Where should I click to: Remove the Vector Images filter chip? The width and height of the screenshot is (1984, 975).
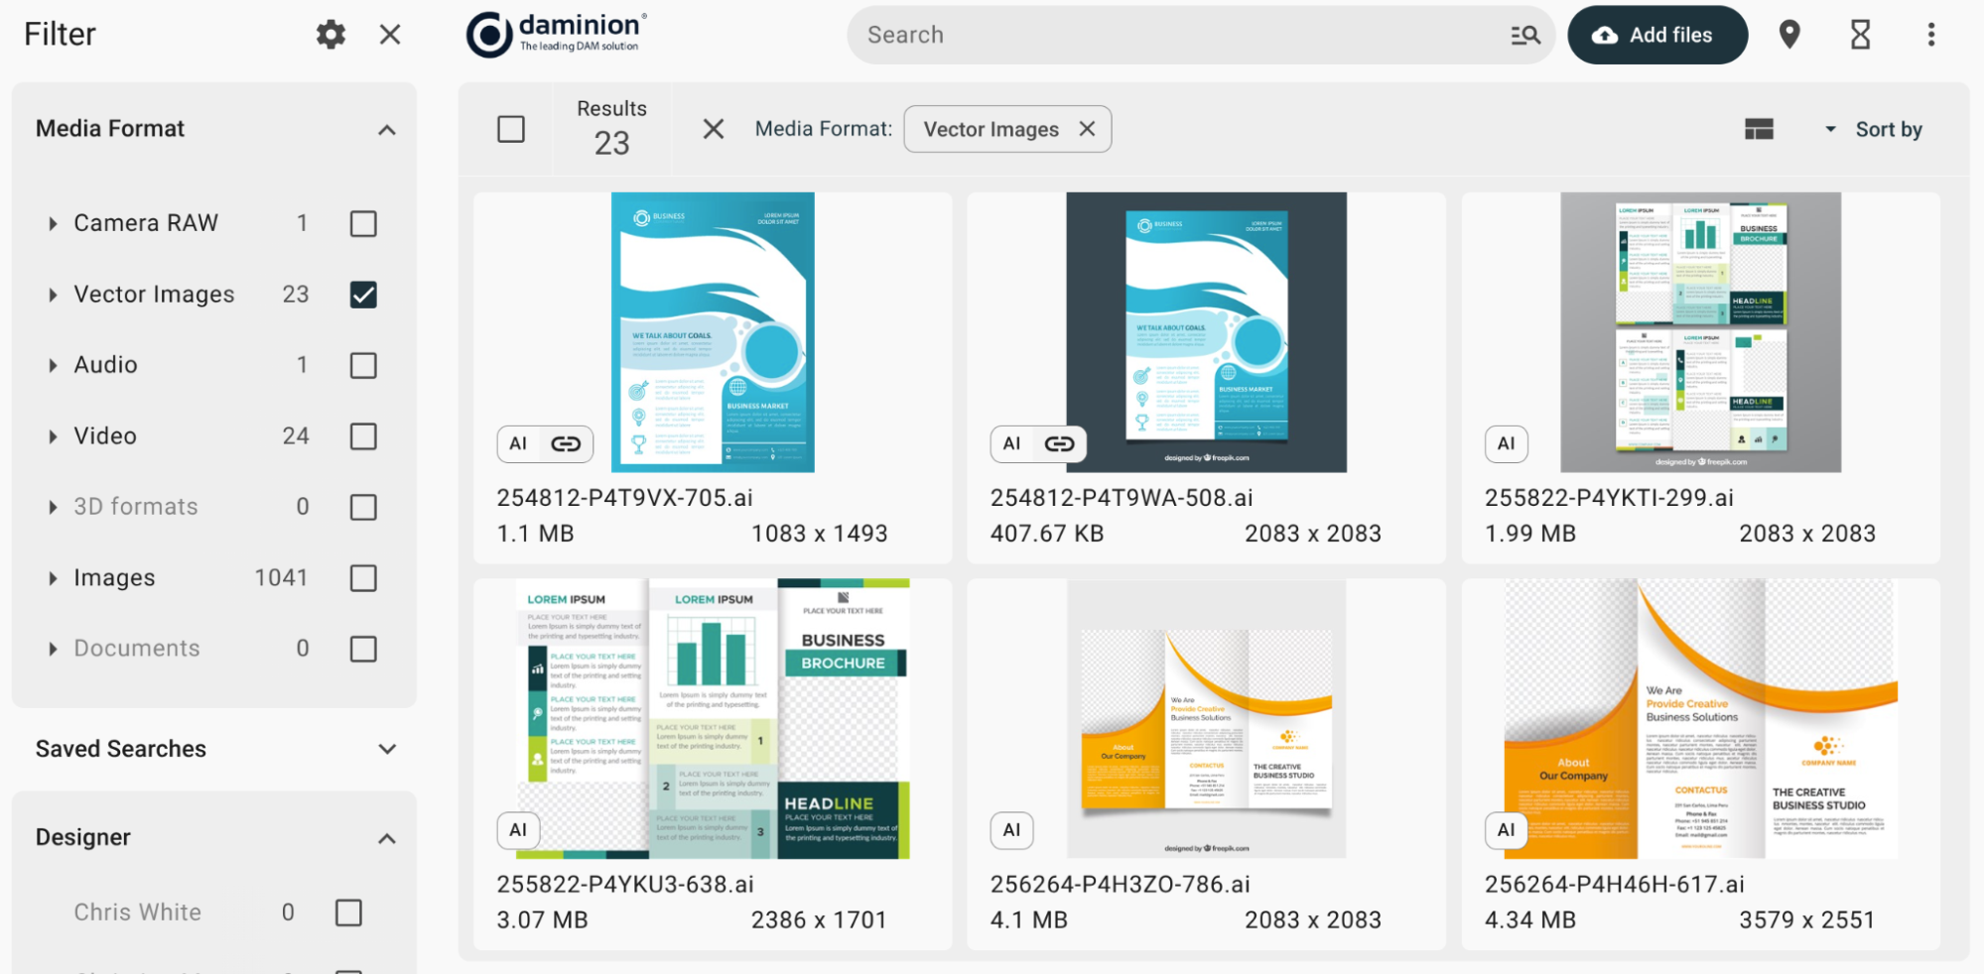coord(1087,129)
